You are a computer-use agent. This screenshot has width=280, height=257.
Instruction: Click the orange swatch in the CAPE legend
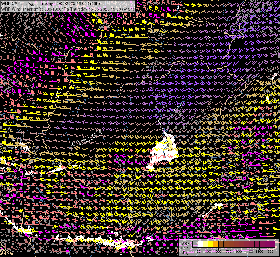(x=216, y=244)
